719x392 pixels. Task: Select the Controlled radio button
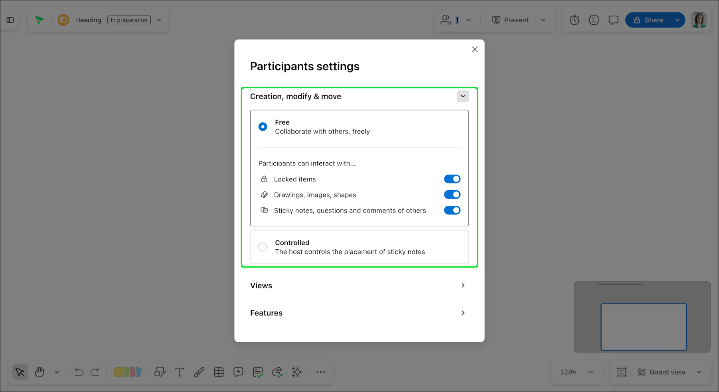(263, 247)
